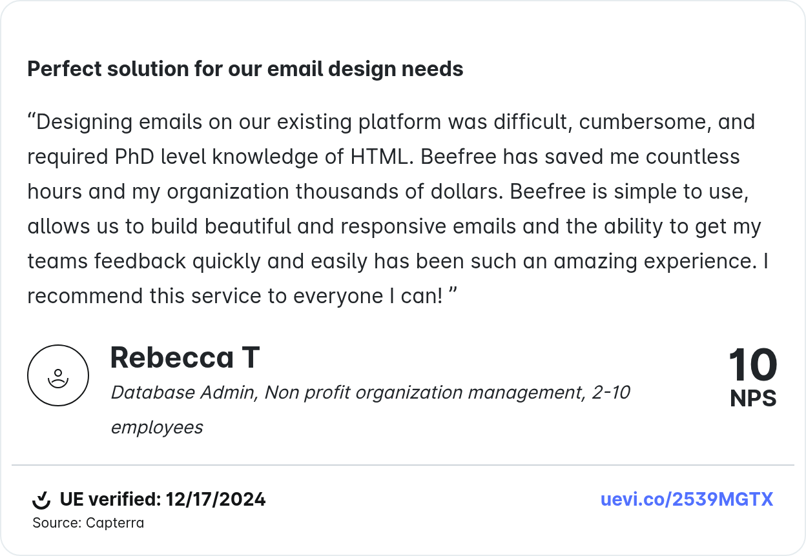Click the UE verified checkmark icon
Image resolution: width=806 pixels, height=556 pixels.
point(41,500)
